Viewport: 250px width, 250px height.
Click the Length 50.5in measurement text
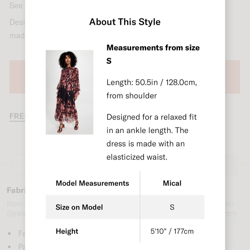click(152, 89)
